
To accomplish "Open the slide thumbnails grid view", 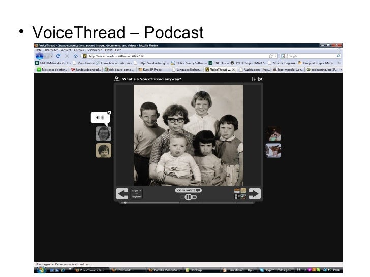I will click(x=240, y=194).
